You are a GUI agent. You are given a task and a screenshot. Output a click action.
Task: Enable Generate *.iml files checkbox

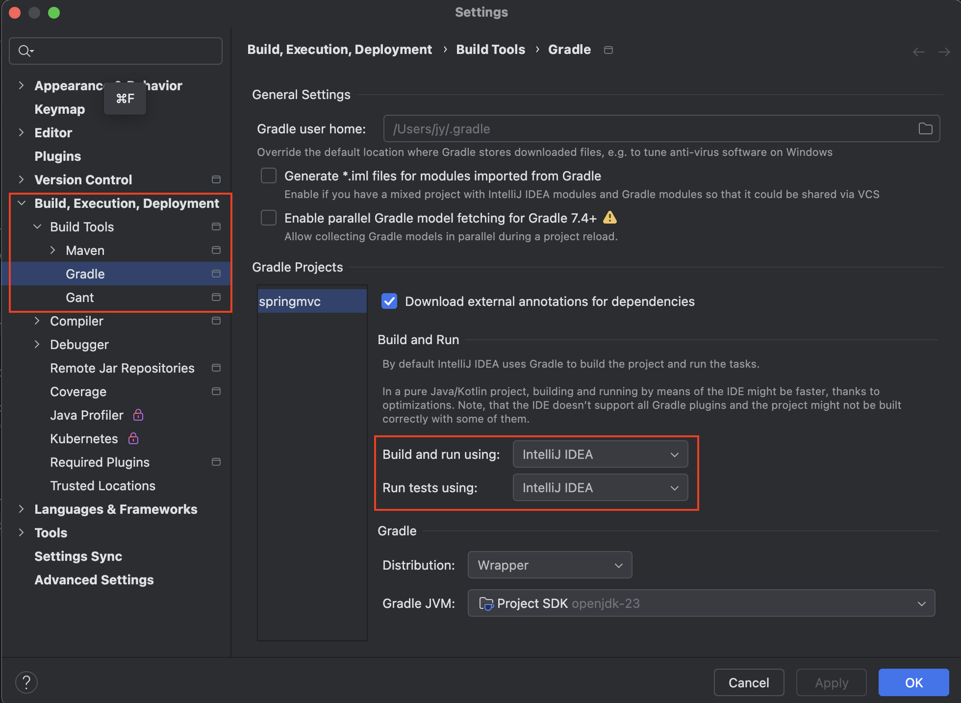click(269, 176)
